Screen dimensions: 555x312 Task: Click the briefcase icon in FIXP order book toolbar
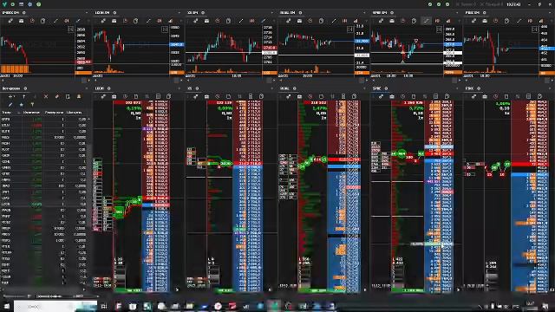[x=485, y=96]
